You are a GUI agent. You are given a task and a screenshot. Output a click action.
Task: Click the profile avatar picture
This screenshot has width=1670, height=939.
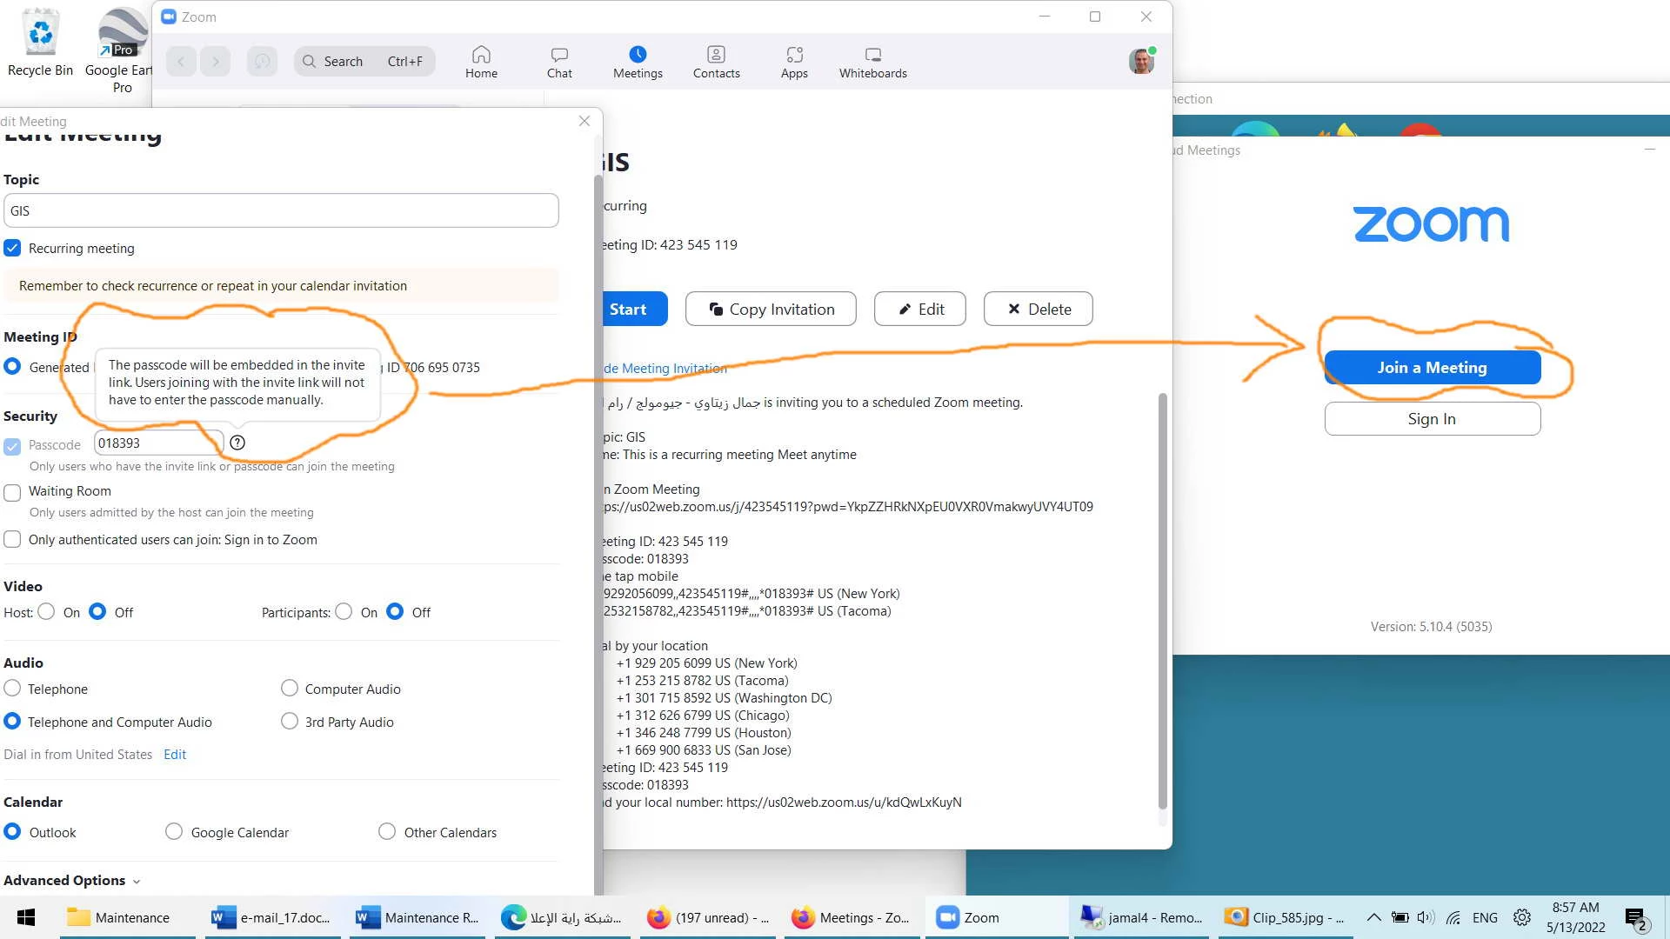point(1141,62)
